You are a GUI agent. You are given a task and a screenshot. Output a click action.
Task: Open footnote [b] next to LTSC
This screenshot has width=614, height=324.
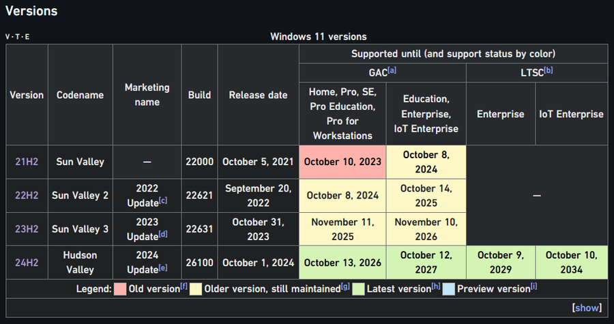click(549, 70)
